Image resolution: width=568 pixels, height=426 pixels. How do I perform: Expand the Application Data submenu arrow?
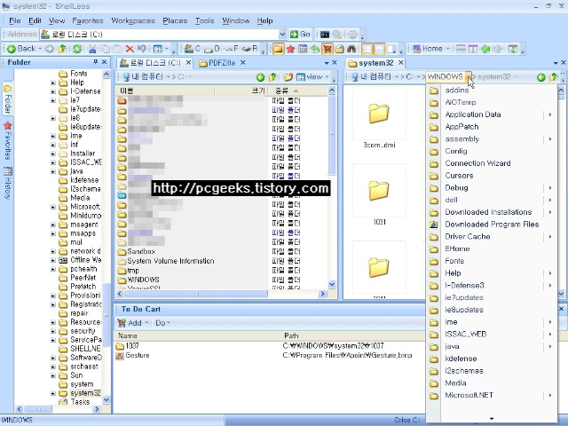550,114
